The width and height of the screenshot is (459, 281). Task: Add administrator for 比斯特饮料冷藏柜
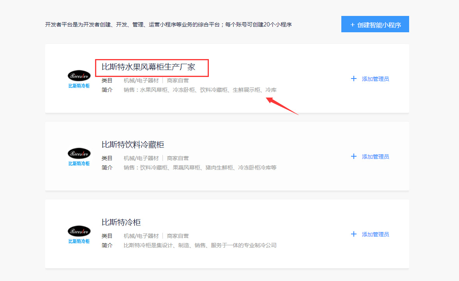[370, 157]
